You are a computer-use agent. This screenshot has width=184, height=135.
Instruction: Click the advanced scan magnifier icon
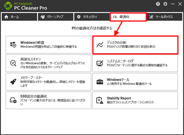13,63
